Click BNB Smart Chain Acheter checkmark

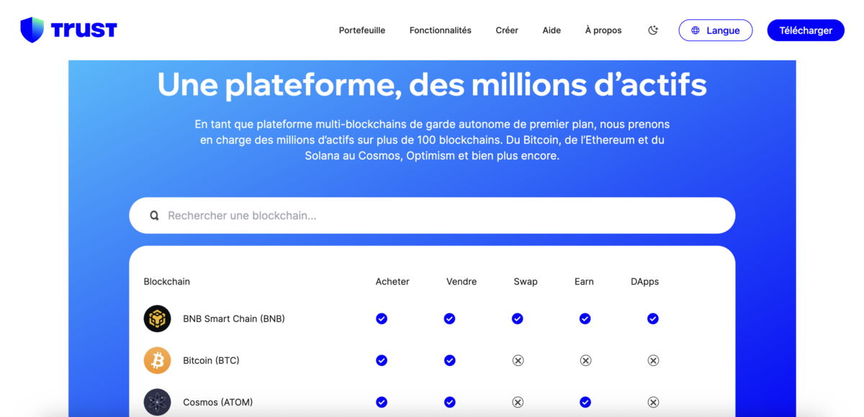[382, 319]
